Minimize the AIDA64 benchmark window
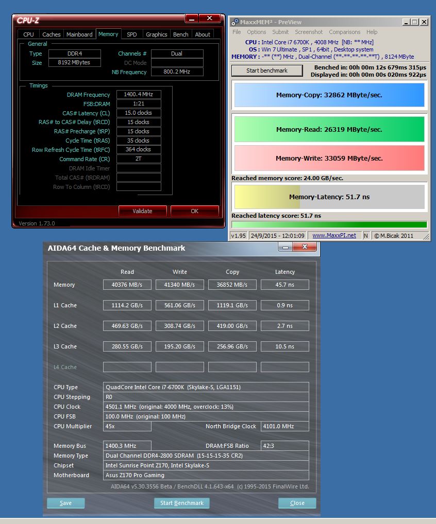 pos(286,248)
